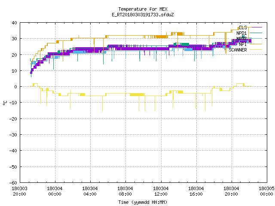Viewport: 275px width, 206px height.
Task: Click the file name 'E_RT20180303191733.sfduZ'
Action: coord(143,15)
